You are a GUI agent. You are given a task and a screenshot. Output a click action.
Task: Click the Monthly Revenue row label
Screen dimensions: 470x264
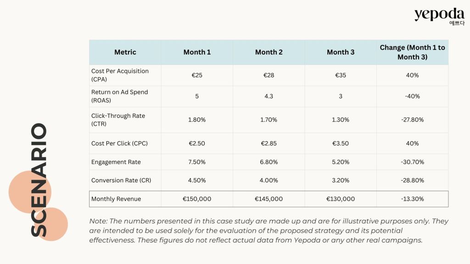(116, 199)
